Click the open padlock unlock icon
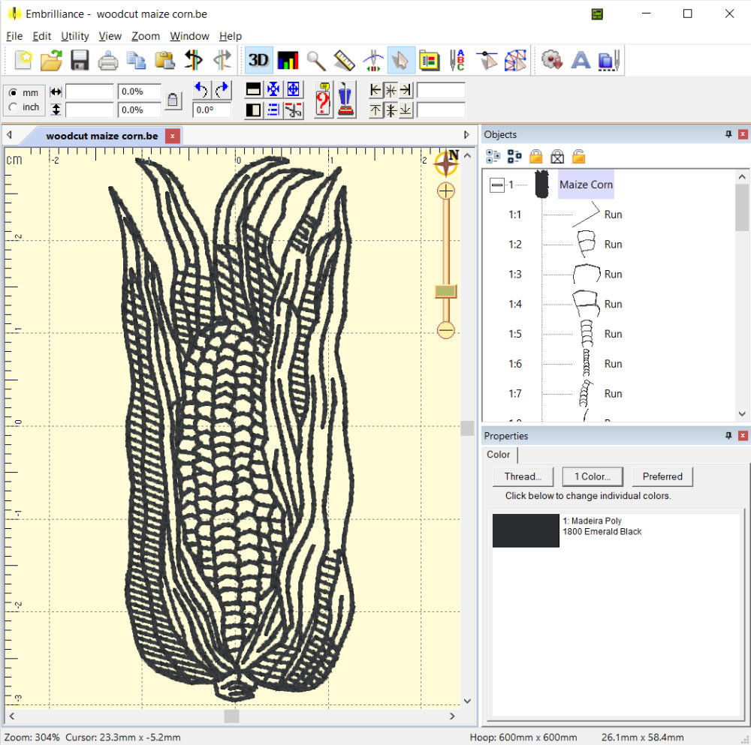 [x=578, y=156]
